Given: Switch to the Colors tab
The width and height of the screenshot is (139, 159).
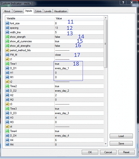Looking at the screenshot, I should point(38,11).
